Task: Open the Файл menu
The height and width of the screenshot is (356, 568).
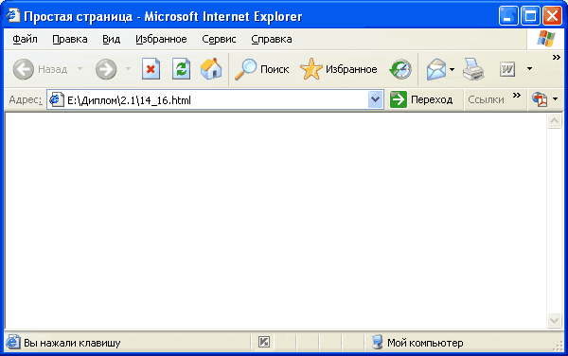Action: coord(25,39)
